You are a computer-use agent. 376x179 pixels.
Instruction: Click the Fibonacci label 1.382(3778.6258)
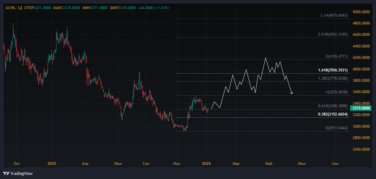click(x=333, y=79)
